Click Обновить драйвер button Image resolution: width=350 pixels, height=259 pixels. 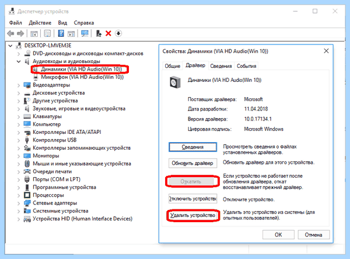(192, 163)
